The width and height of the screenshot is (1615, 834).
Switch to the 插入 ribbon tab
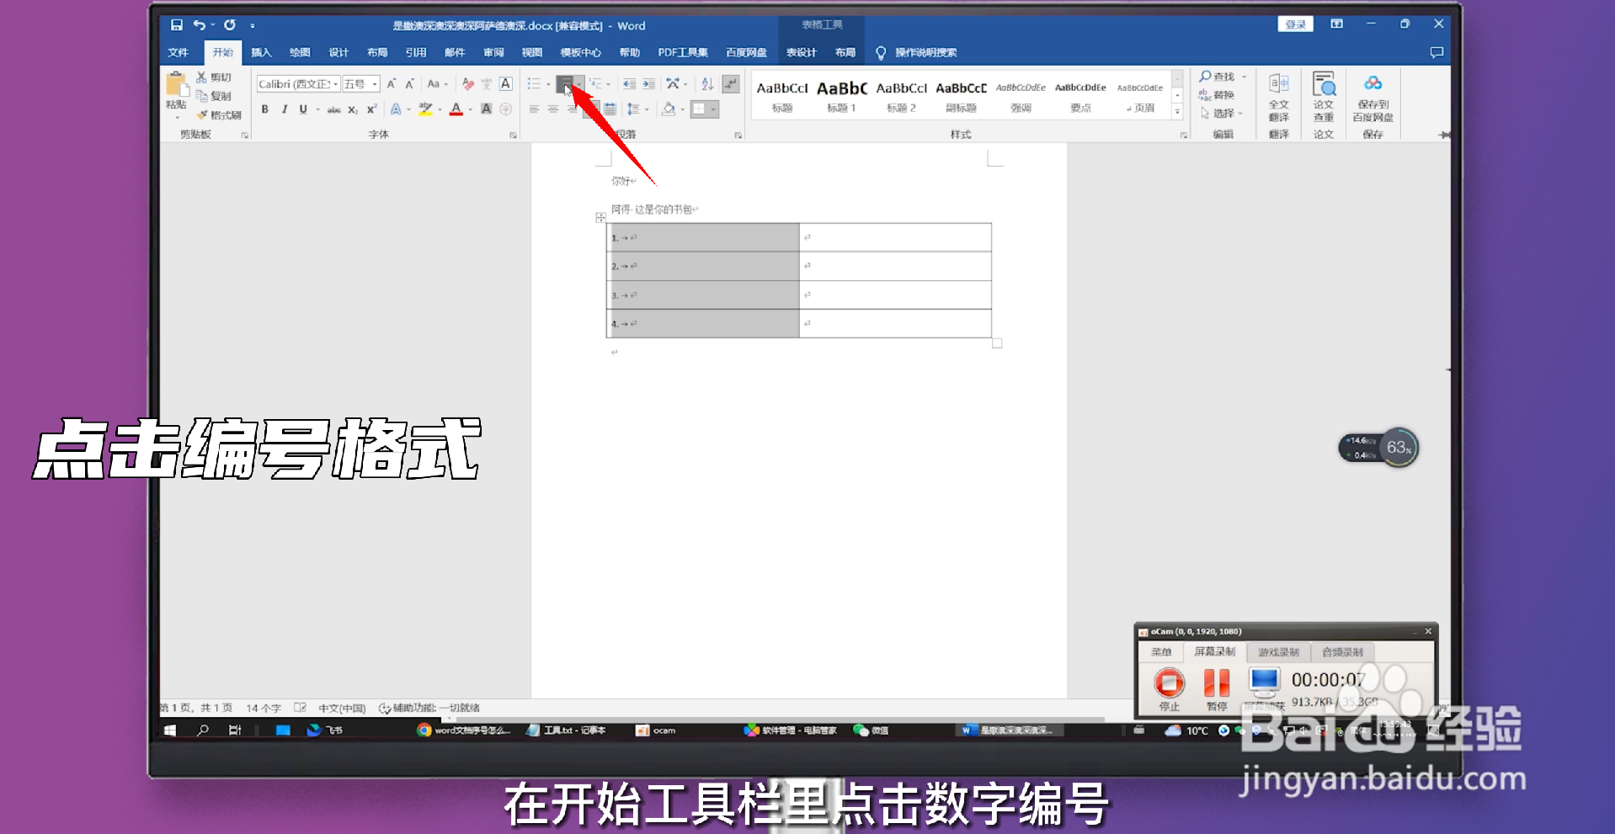click(261, 51)
